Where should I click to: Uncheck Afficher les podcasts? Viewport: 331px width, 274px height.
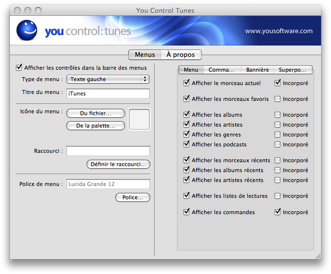(x=186, y=144)
